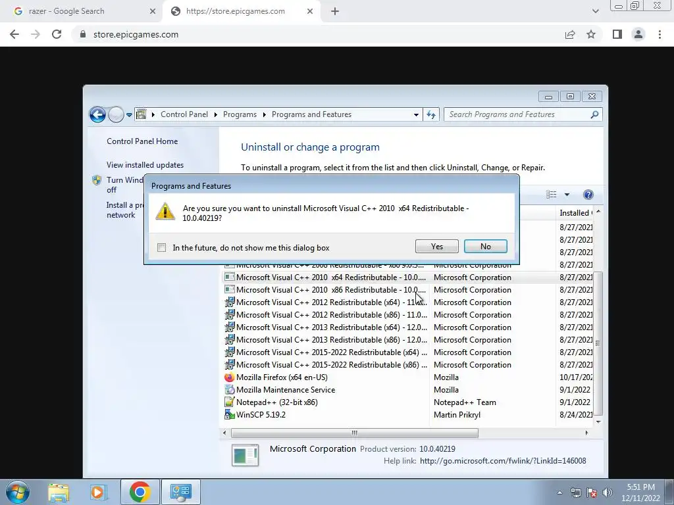This screenshot has height=505, width=674.
Task: Click the Mozilla Firefox program icon
Action: point(230,377)
